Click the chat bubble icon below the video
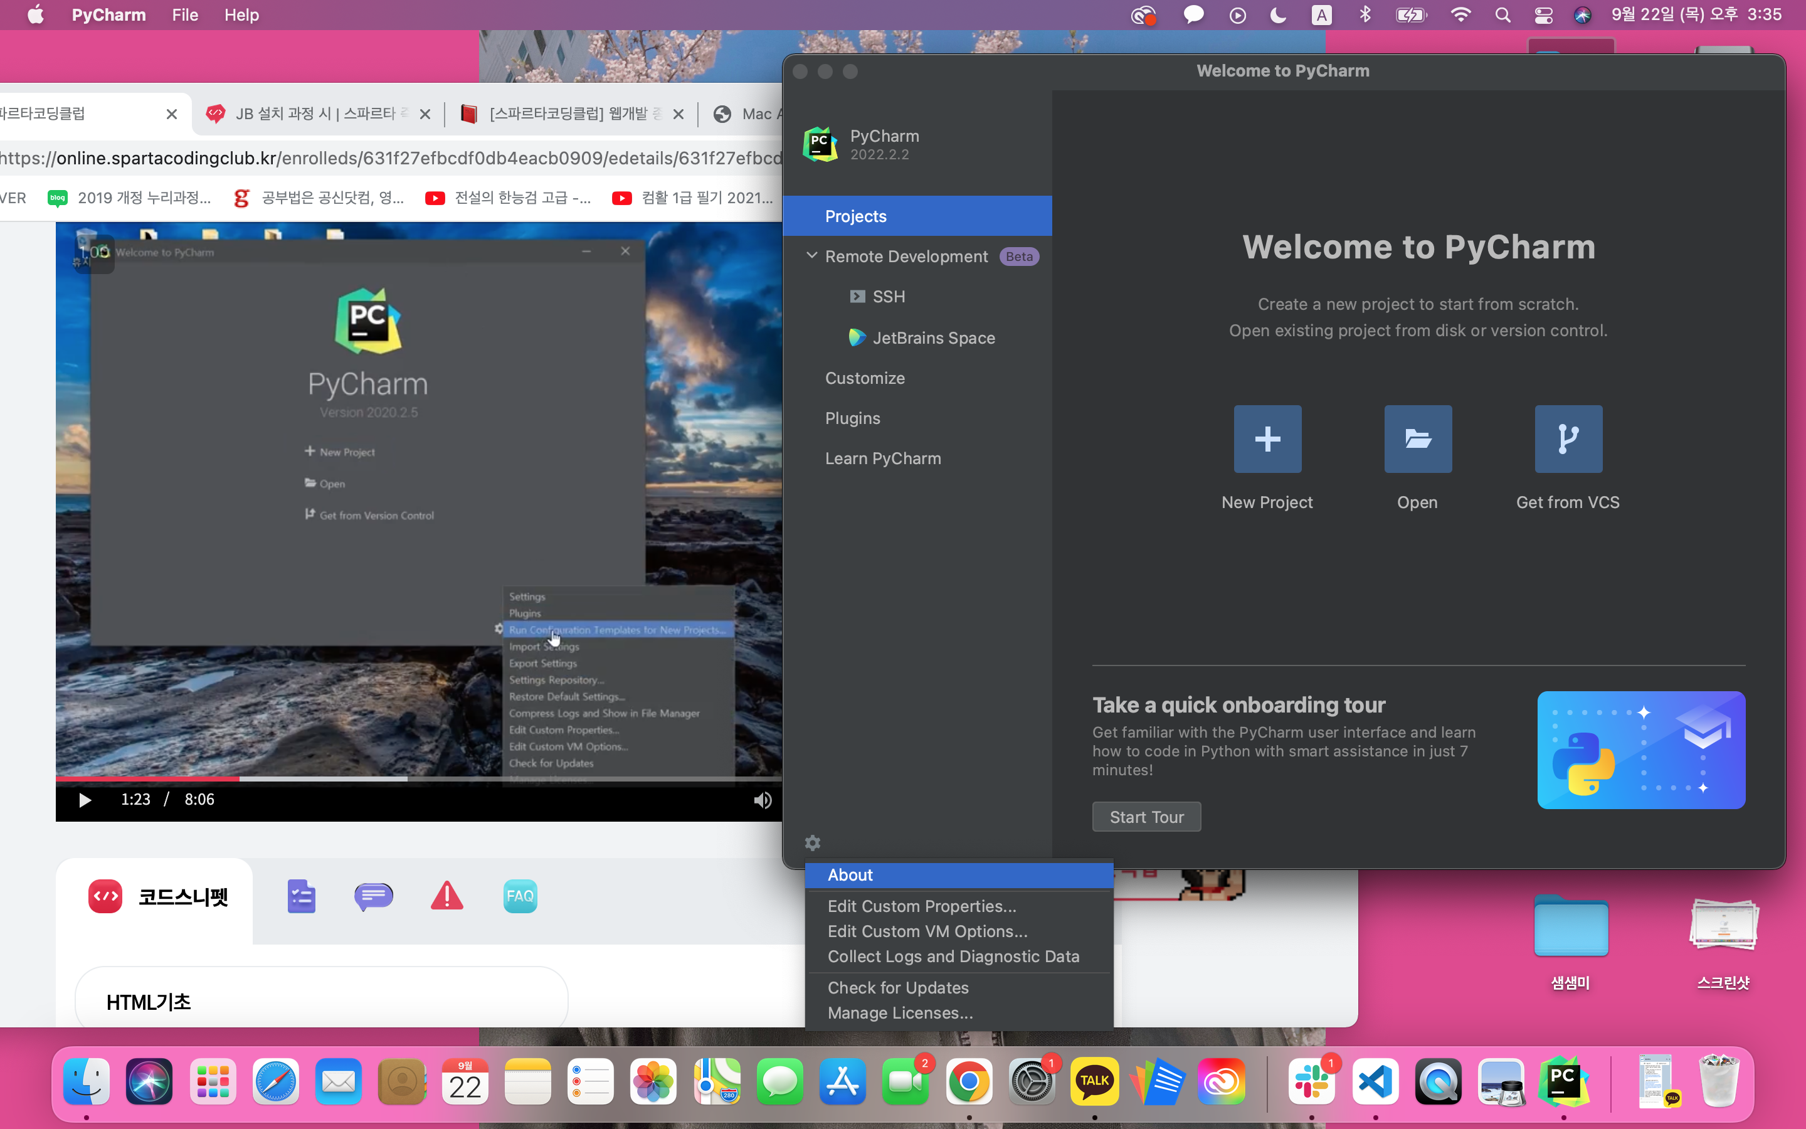Screen dimensions: 1806x1129 coord(374,896)
